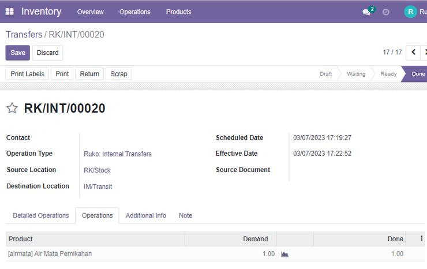
Task: Navigate to Transfers breadcrumb link
Action: click(x=24, y=35)
